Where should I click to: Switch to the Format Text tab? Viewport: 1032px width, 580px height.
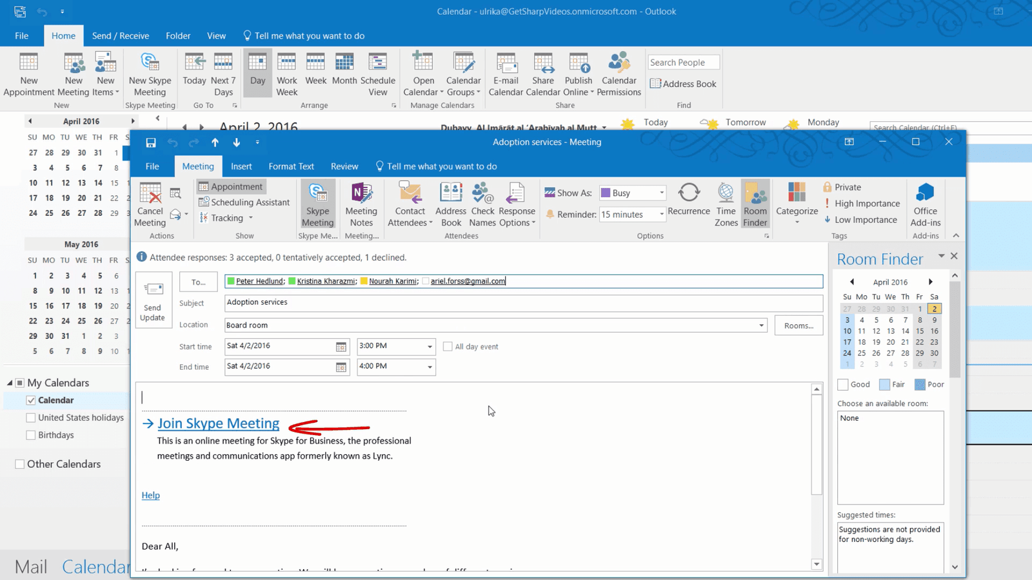(x=291, y=166)
